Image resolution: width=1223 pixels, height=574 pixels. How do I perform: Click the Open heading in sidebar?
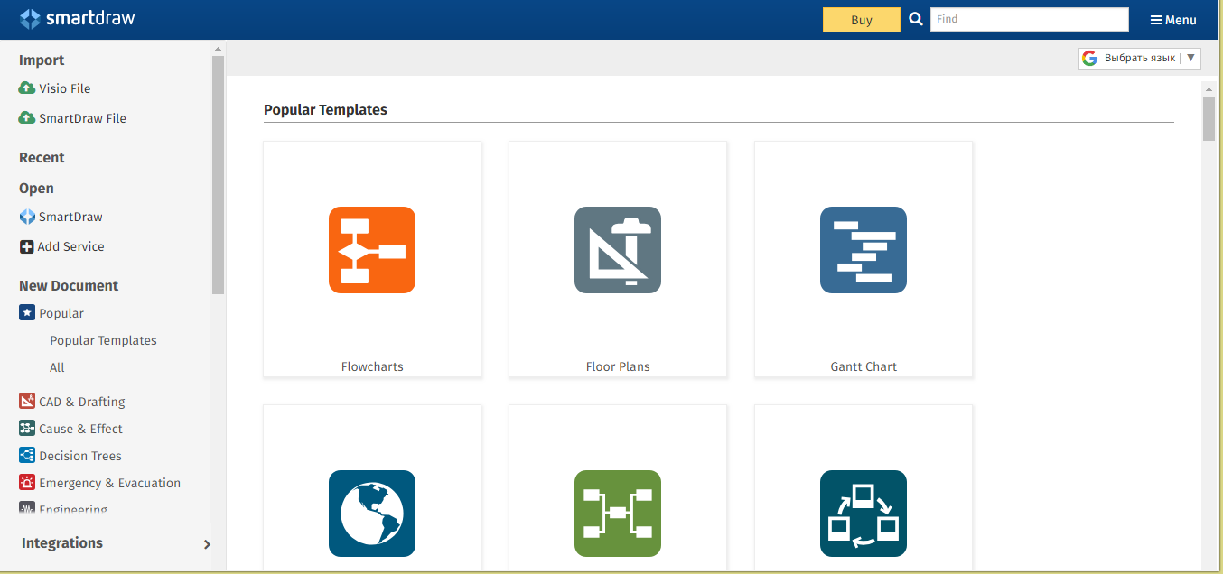(36, 189)
